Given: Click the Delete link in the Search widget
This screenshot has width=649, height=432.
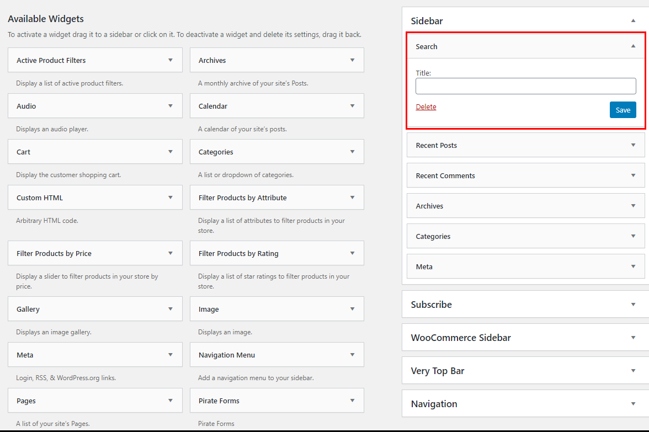Looking at the screenshot, I should click(425, 106).
